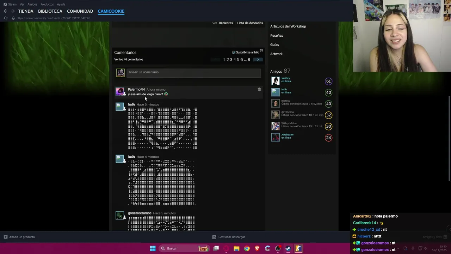This screenshot has height=254, width=451.
Task: Open the Ayuda menu
Action: pyautogui.click(x=61, y=4)
